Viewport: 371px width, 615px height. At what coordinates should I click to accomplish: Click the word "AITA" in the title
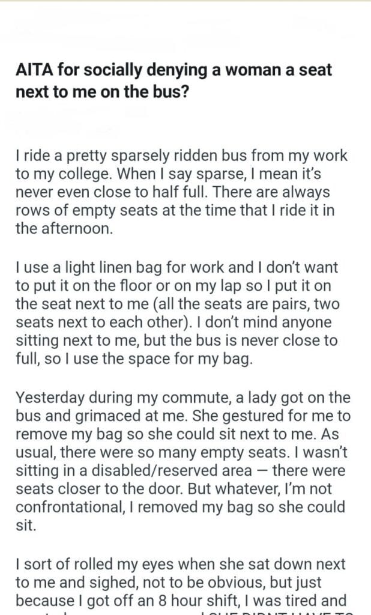(34, 71)
